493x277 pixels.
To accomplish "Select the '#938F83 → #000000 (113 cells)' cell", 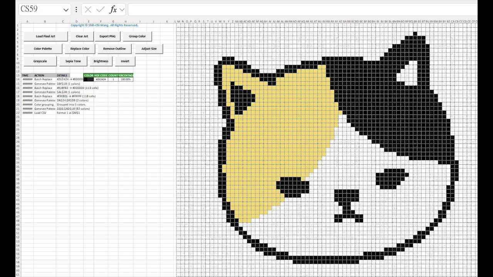I will click(x=77, y=88).
